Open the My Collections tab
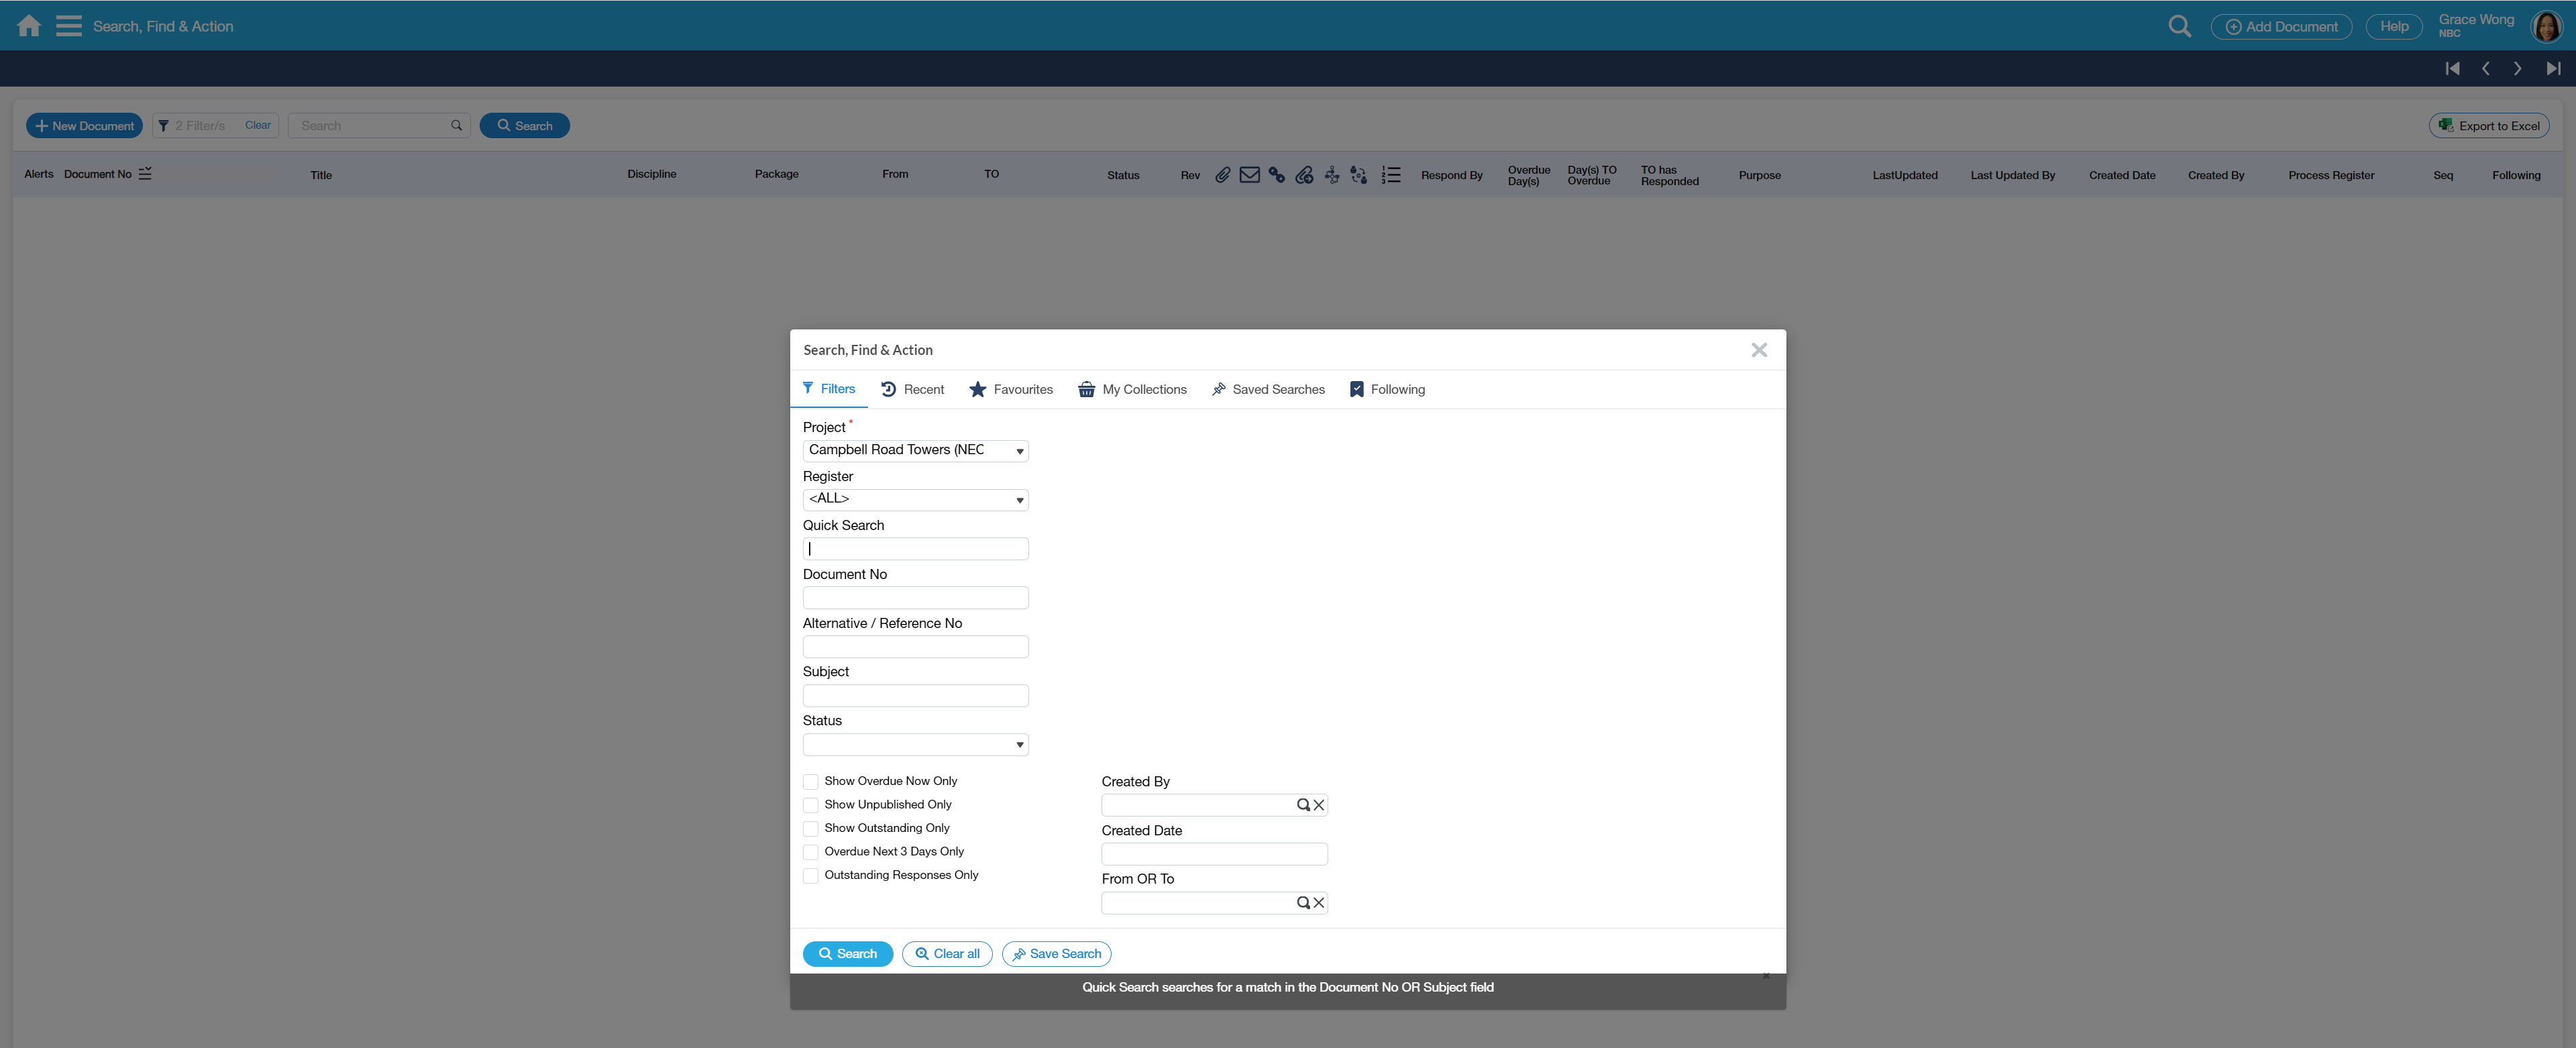This screenshot has height=1048, width=2576. (x=1132, y=390)
